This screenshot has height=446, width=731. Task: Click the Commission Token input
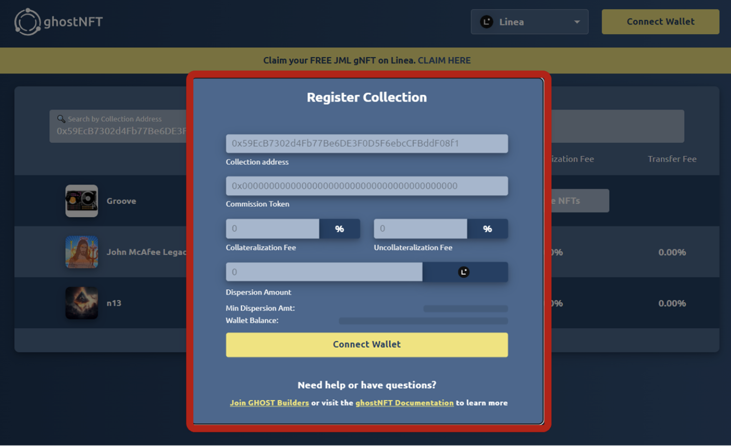tap(366, 186)
